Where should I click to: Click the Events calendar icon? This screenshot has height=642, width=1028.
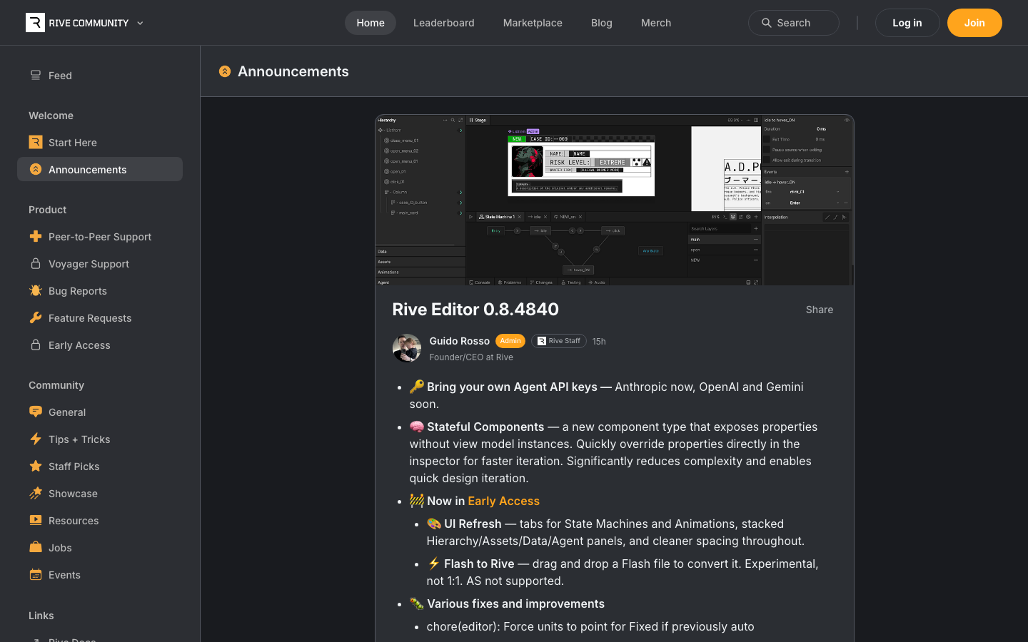[36, 574]
